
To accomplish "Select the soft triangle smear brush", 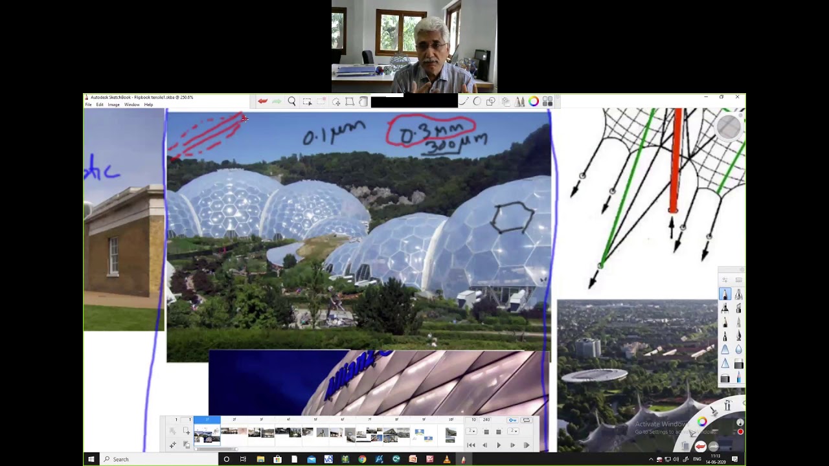I will [725, 349].
